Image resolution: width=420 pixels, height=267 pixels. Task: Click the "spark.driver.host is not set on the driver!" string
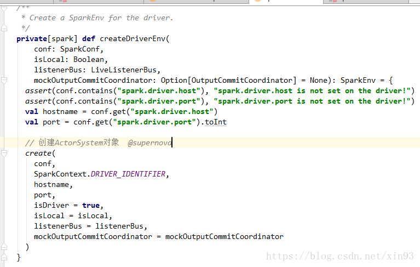pyautogui.click(x=312, y=91)
